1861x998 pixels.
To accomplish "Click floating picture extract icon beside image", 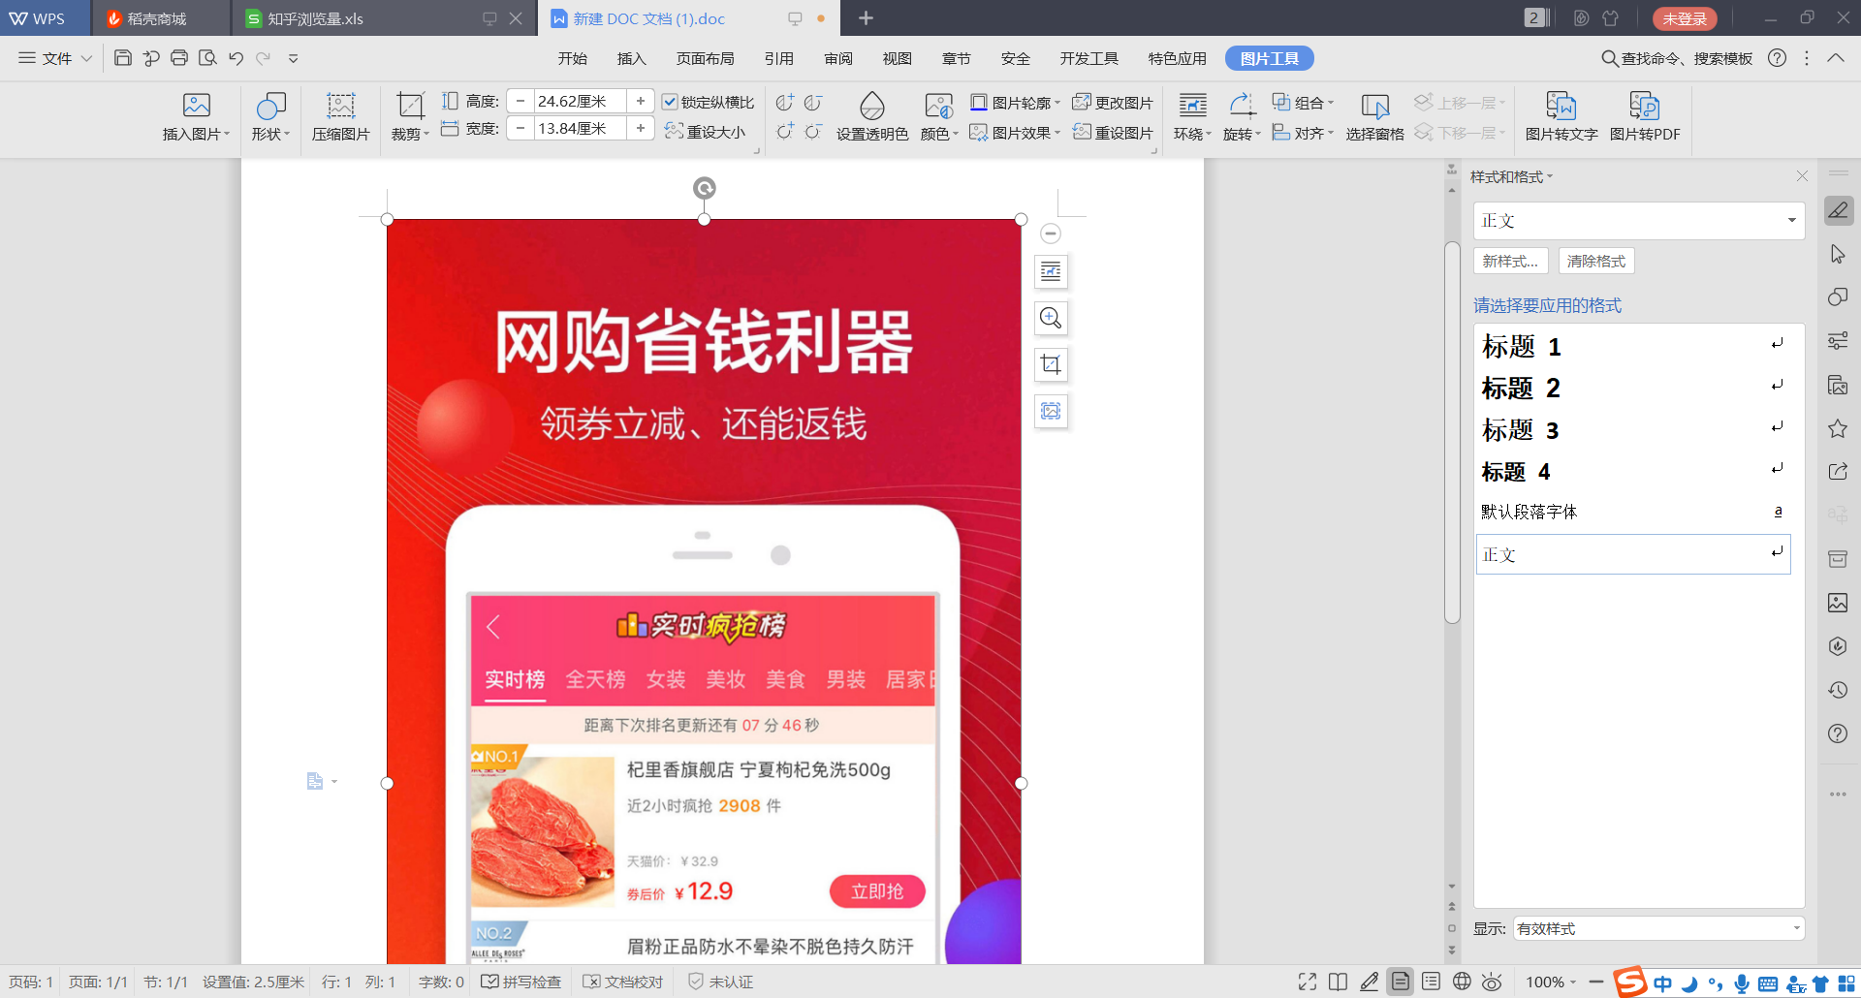I will 1051,411.
